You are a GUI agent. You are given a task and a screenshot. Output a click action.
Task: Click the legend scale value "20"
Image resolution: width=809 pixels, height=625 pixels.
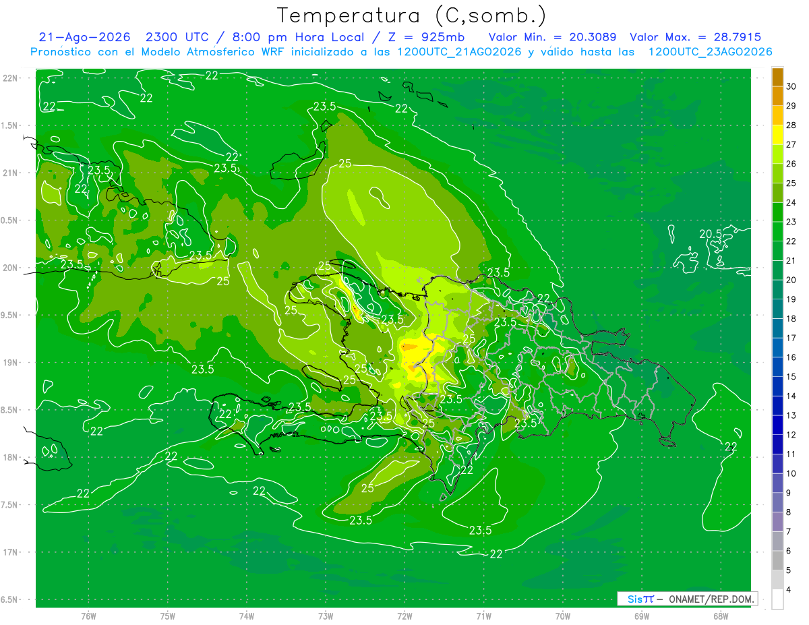pos(791,280)
